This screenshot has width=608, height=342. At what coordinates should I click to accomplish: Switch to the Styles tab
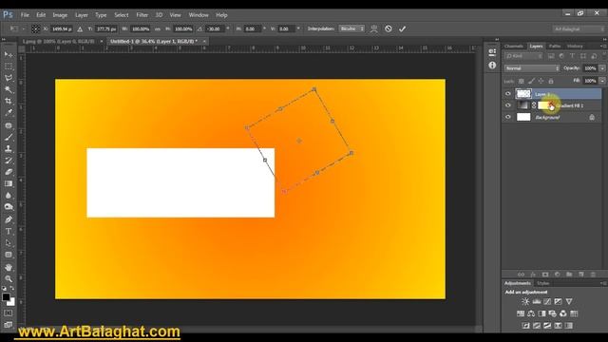pos(542,283)
